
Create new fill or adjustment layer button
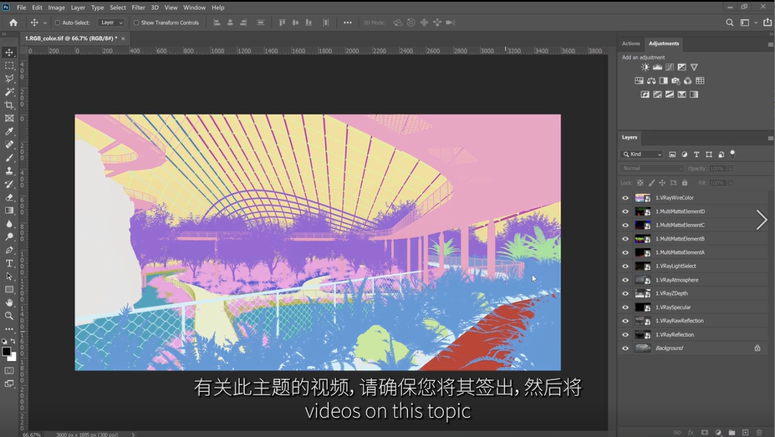718,433
